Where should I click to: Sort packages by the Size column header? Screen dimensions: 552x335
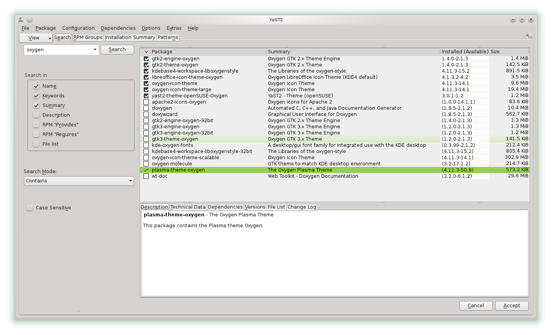[509, 52]
